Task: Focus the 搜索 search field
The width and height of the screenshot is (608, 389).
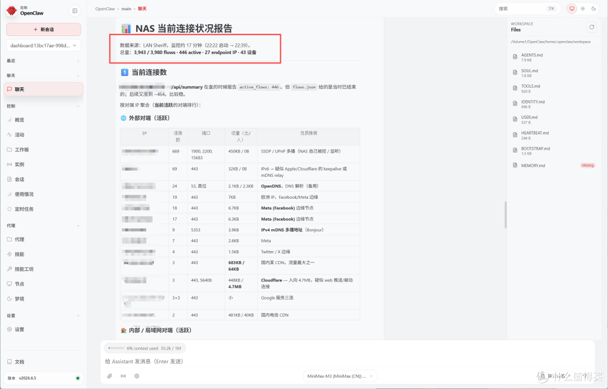Action: [x=527, y=8]
